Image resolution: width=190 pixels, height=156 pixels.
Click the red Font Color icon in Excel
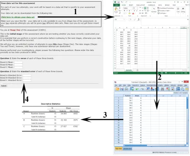[x=133, y=13]
